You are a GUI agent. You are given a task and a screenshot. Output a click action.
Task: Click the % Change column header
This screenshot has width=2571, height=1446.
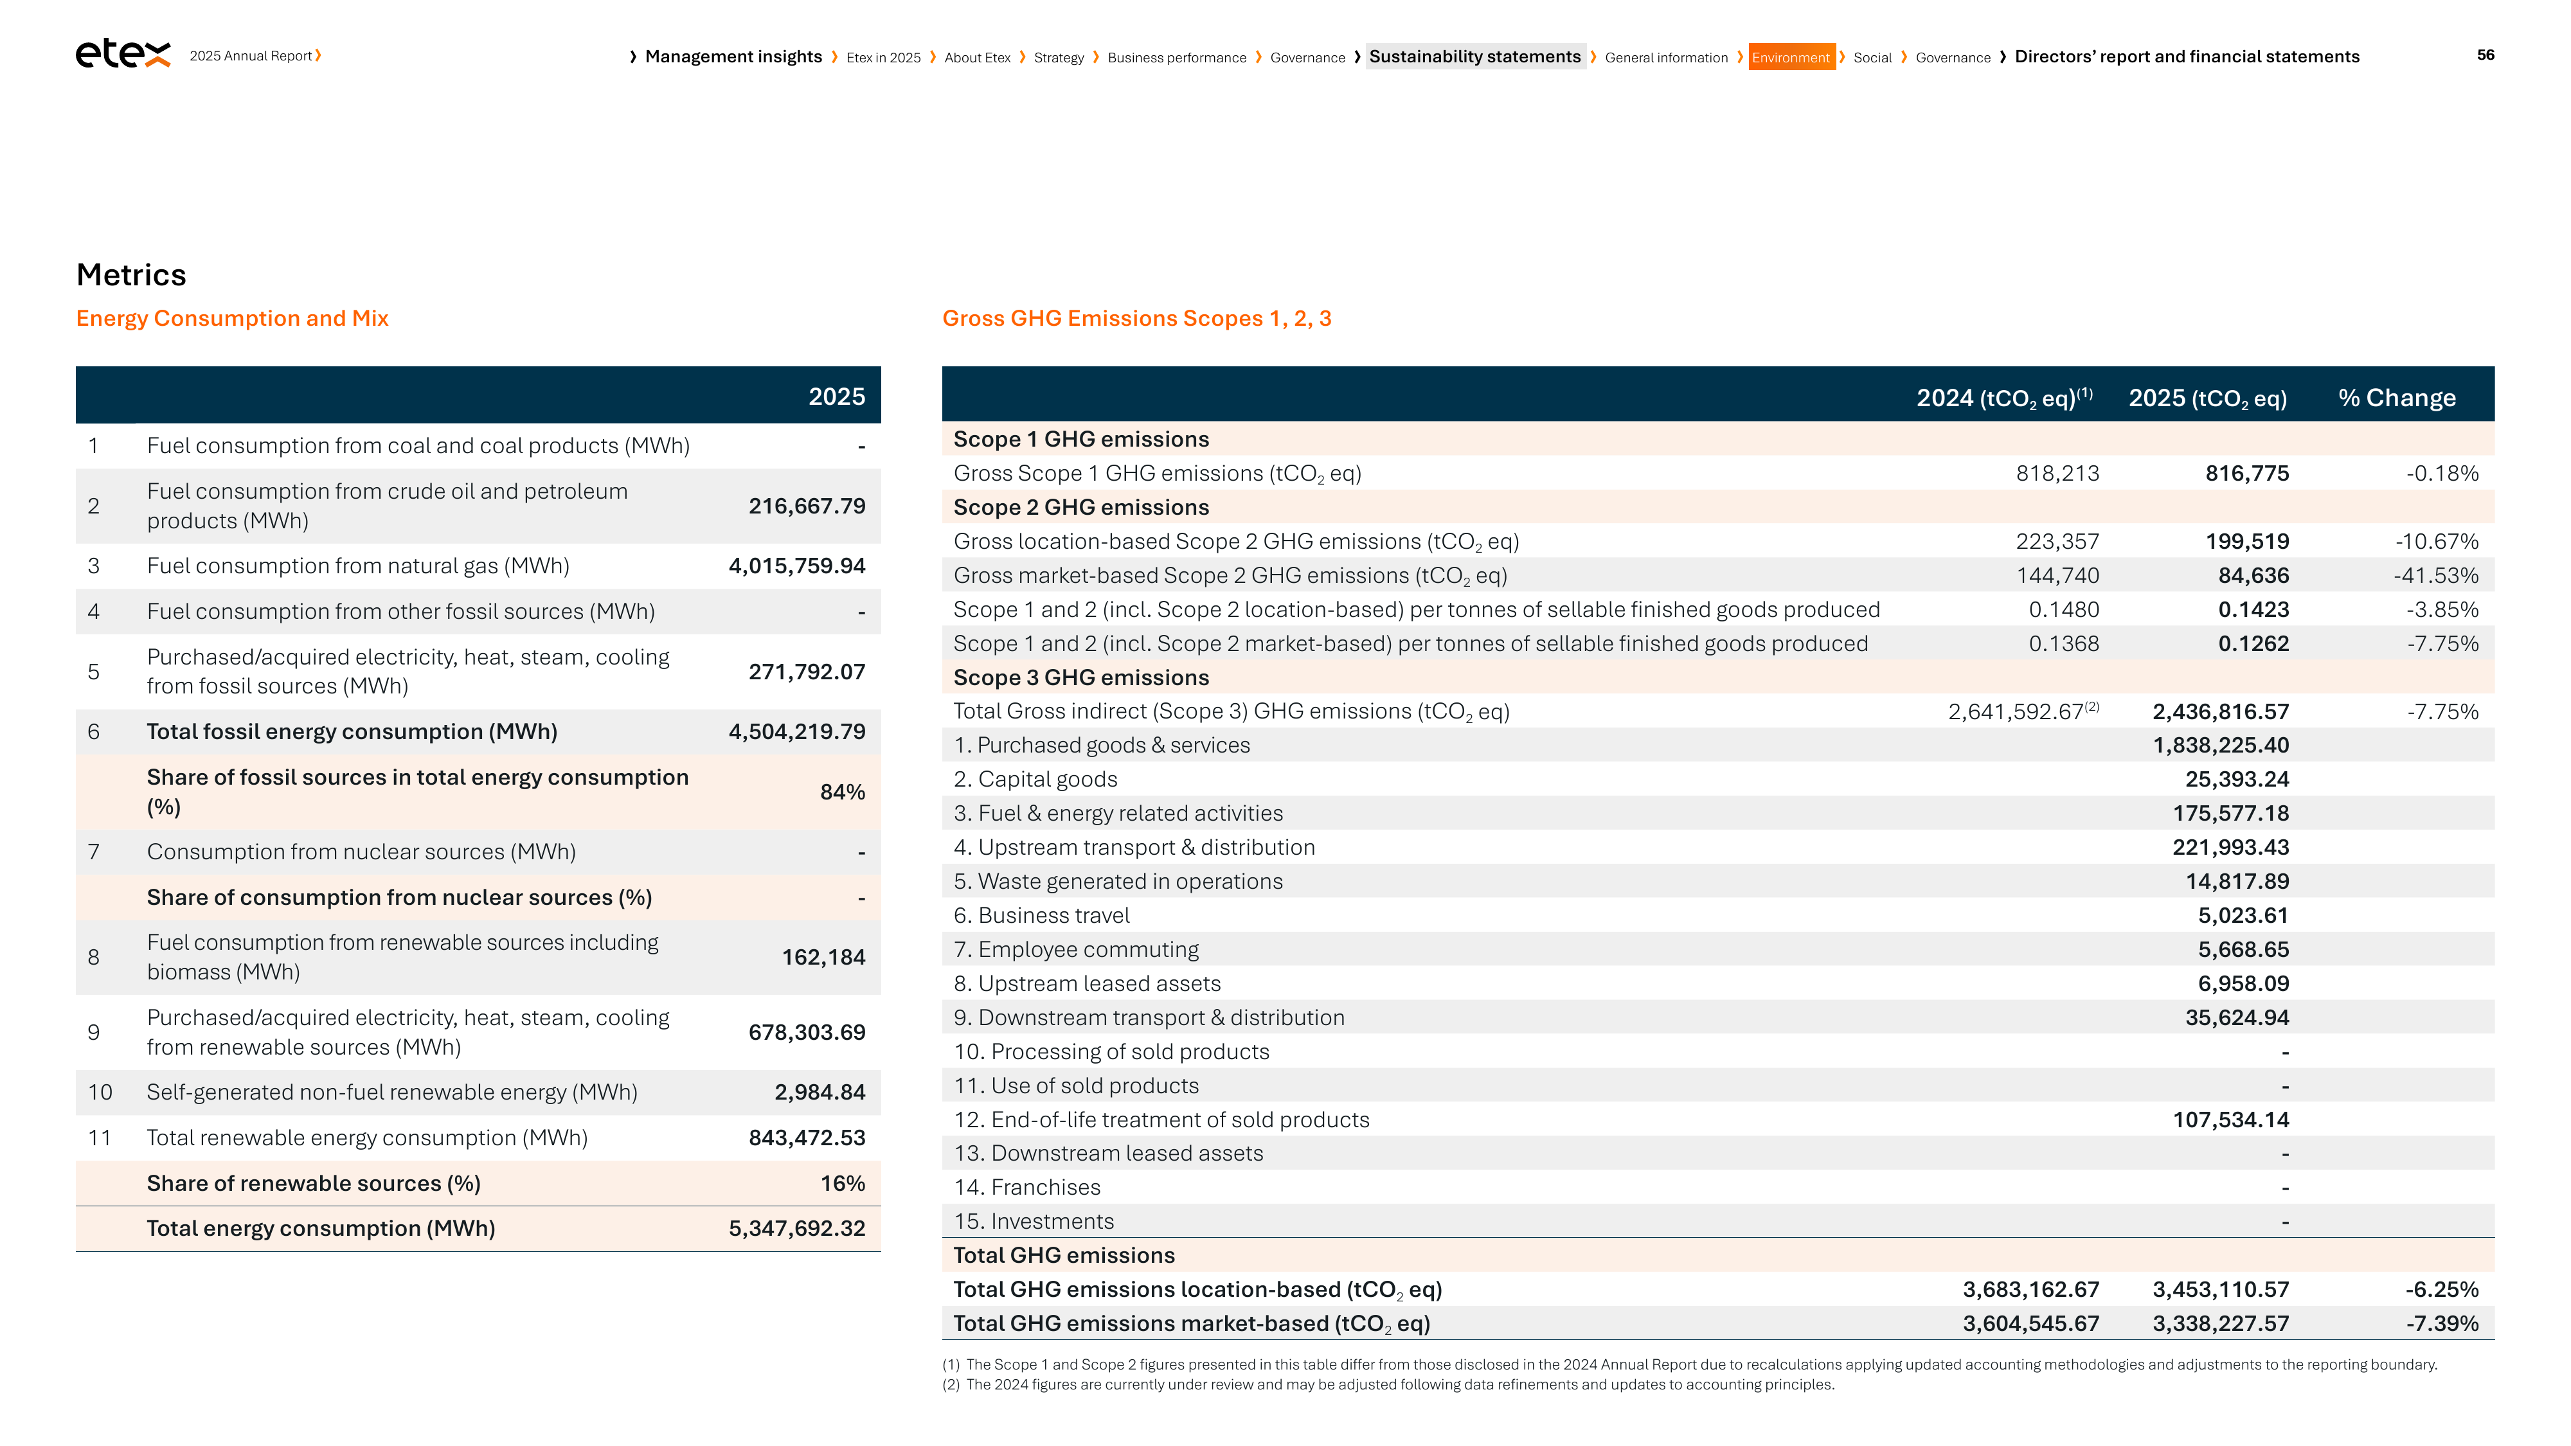point(2396,398)
